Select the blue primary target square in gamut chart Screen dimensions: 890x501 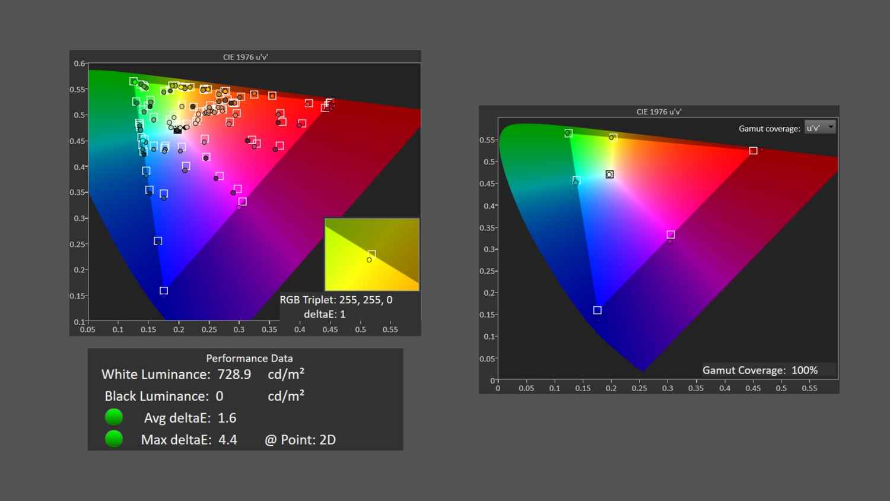click(x=597, y=310)
